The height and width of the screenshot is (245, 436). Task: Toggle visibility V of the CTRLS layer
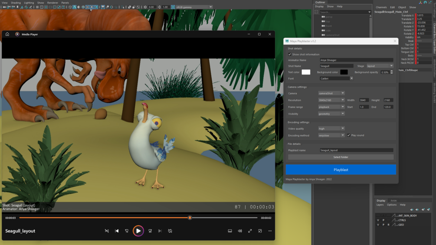click(x=378, y=220)
